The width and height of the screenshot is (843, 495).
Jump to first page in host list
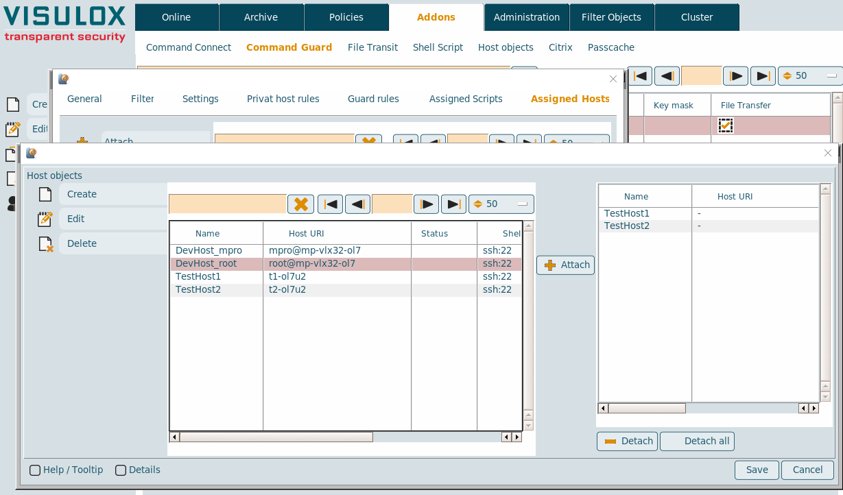[x=330, y=204]
